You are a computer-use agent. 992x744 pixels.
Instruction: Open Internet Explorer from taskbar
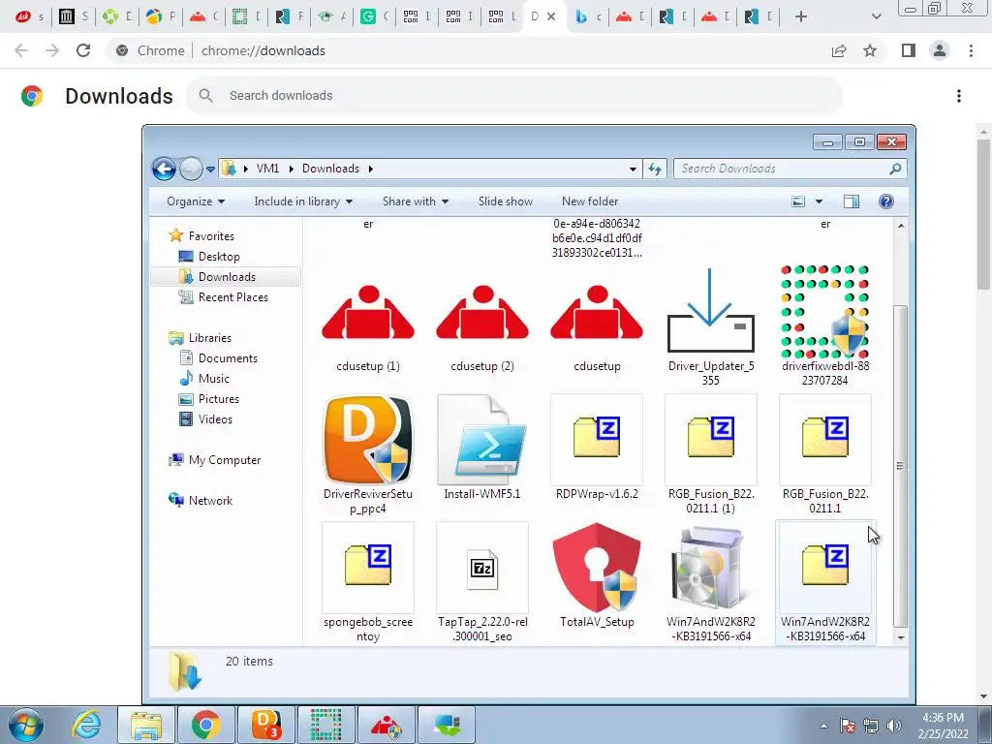point(86,726)
